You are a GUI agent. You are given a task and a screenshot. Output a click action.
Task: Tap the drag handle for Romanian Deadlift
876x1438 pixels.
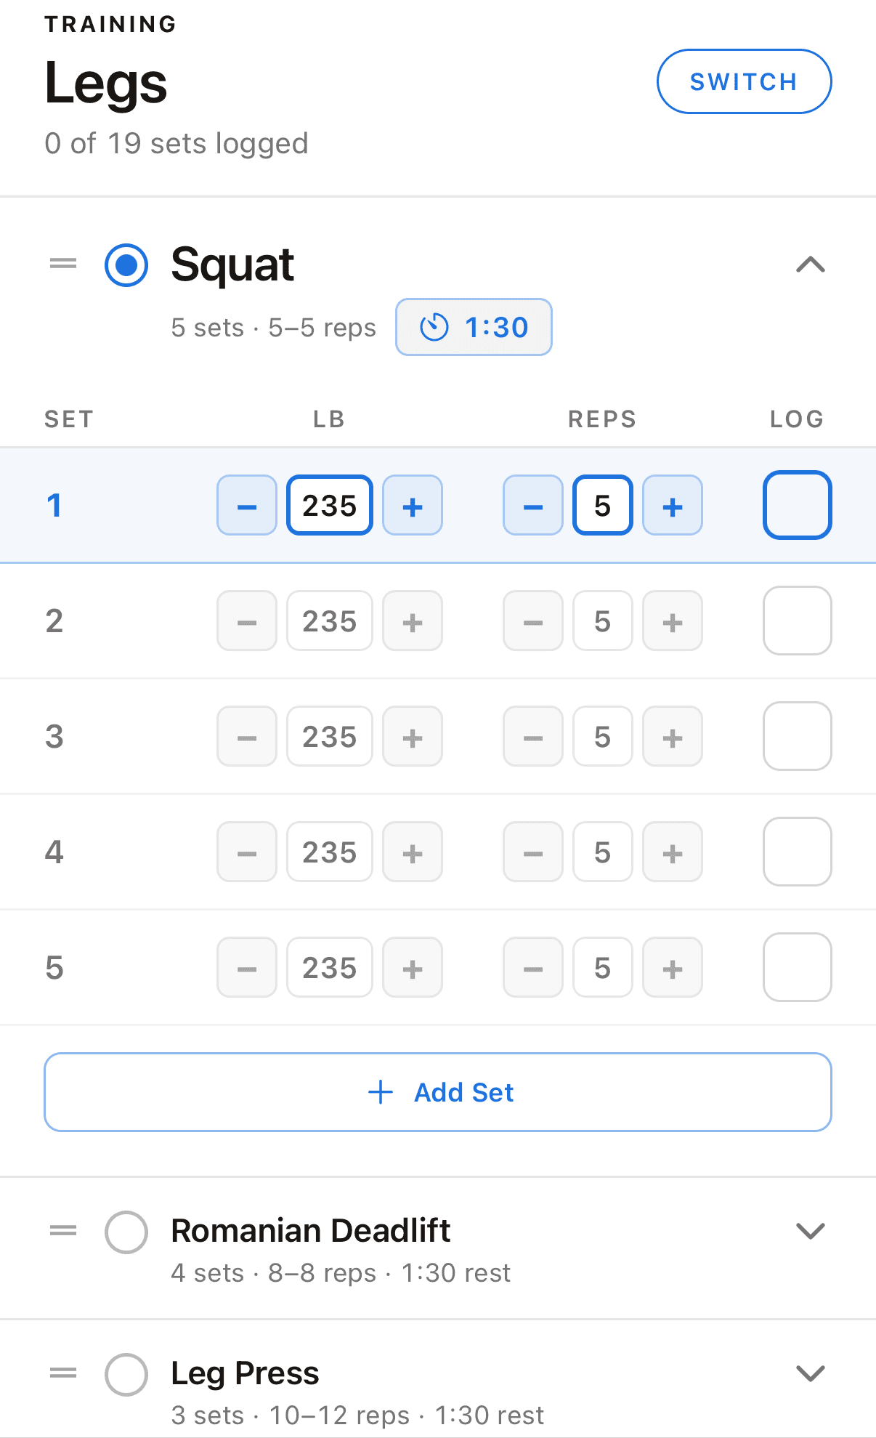(63, 1231)
